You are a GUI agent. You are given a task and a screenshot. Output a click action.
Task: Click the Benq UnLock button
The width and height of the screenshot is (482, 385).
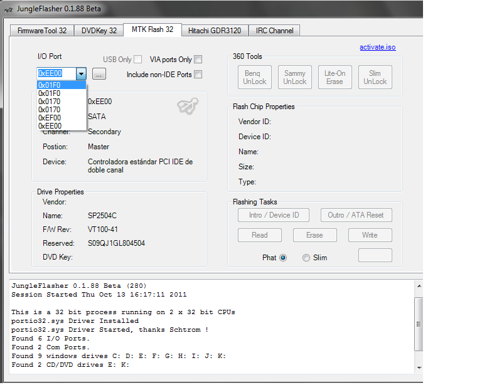255,77
